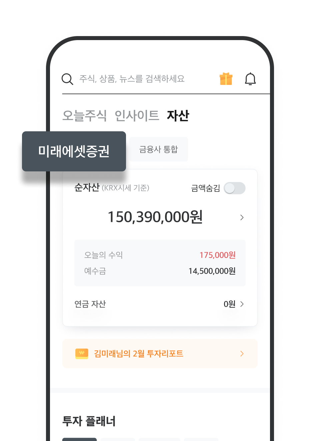
Task: Tap the 150,390,000원 net asset amount
Action: pyautogui.click(x=155, y=217)
